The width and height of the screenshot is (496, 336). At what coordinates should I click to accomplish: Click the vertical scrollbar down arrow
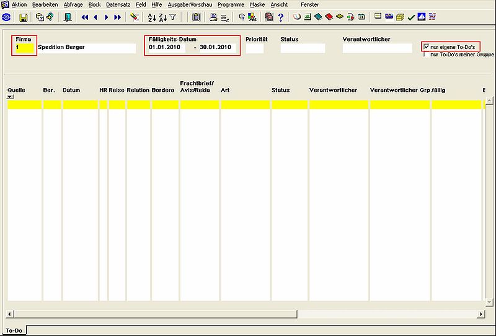coord(489,302)
